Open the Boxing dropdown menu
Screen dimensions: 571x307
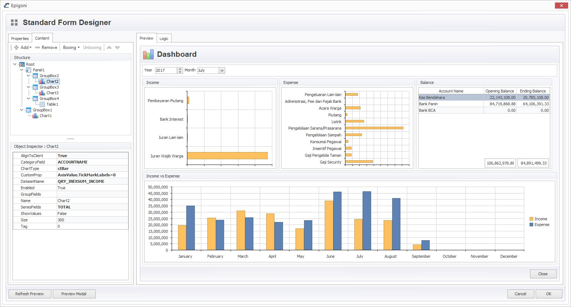click(x=71, y=47)
